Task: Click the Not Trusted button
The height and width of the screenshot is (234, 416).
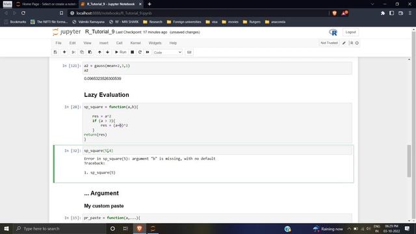Action: [329, 43]
